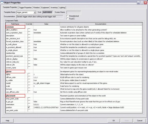148x124 pixels.
Task: Toggle override for is_single_player
Action: pos(29,50)
